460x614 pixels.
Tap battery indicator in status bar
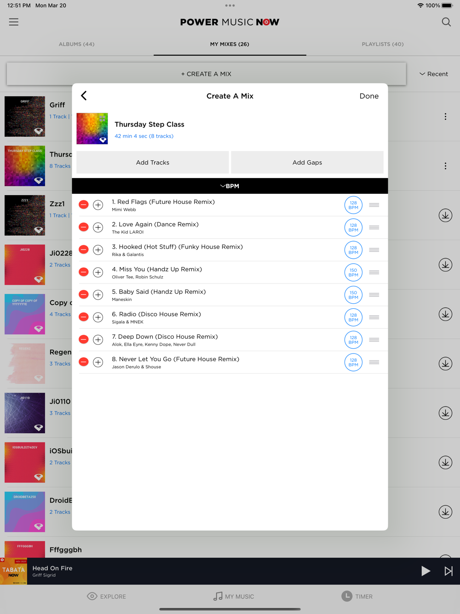(x=448, y=6)
